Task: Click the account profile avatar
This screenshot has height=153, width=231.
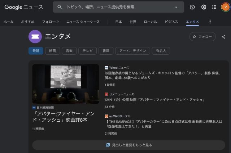Action: tap(225, 7)
